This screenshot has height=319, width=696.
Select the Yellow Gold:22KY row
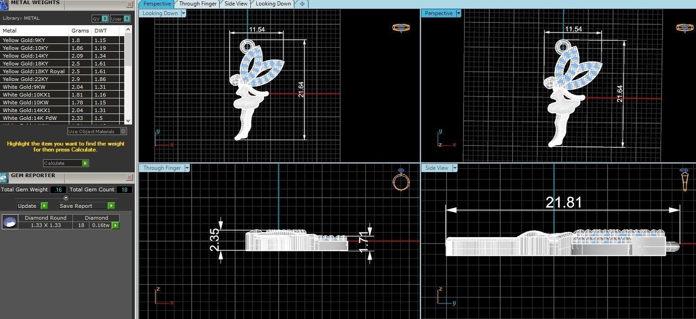[62, 79]
